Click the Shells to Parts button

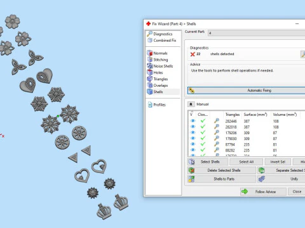tap(222, 179)
